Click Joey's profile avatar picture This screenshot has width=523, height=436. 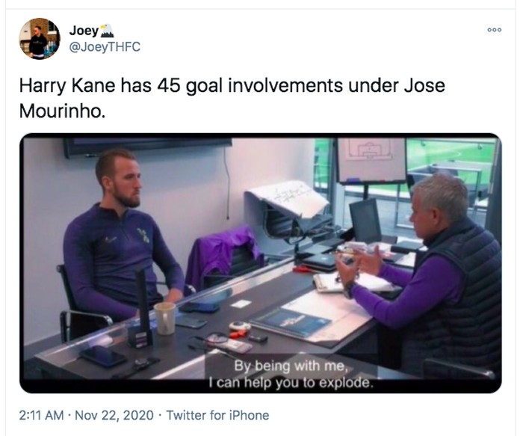click(x=39, y=39)
